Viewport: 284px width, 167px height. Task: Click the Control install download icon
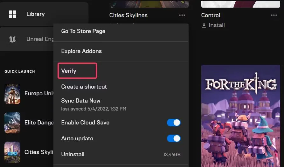[204, 25]
